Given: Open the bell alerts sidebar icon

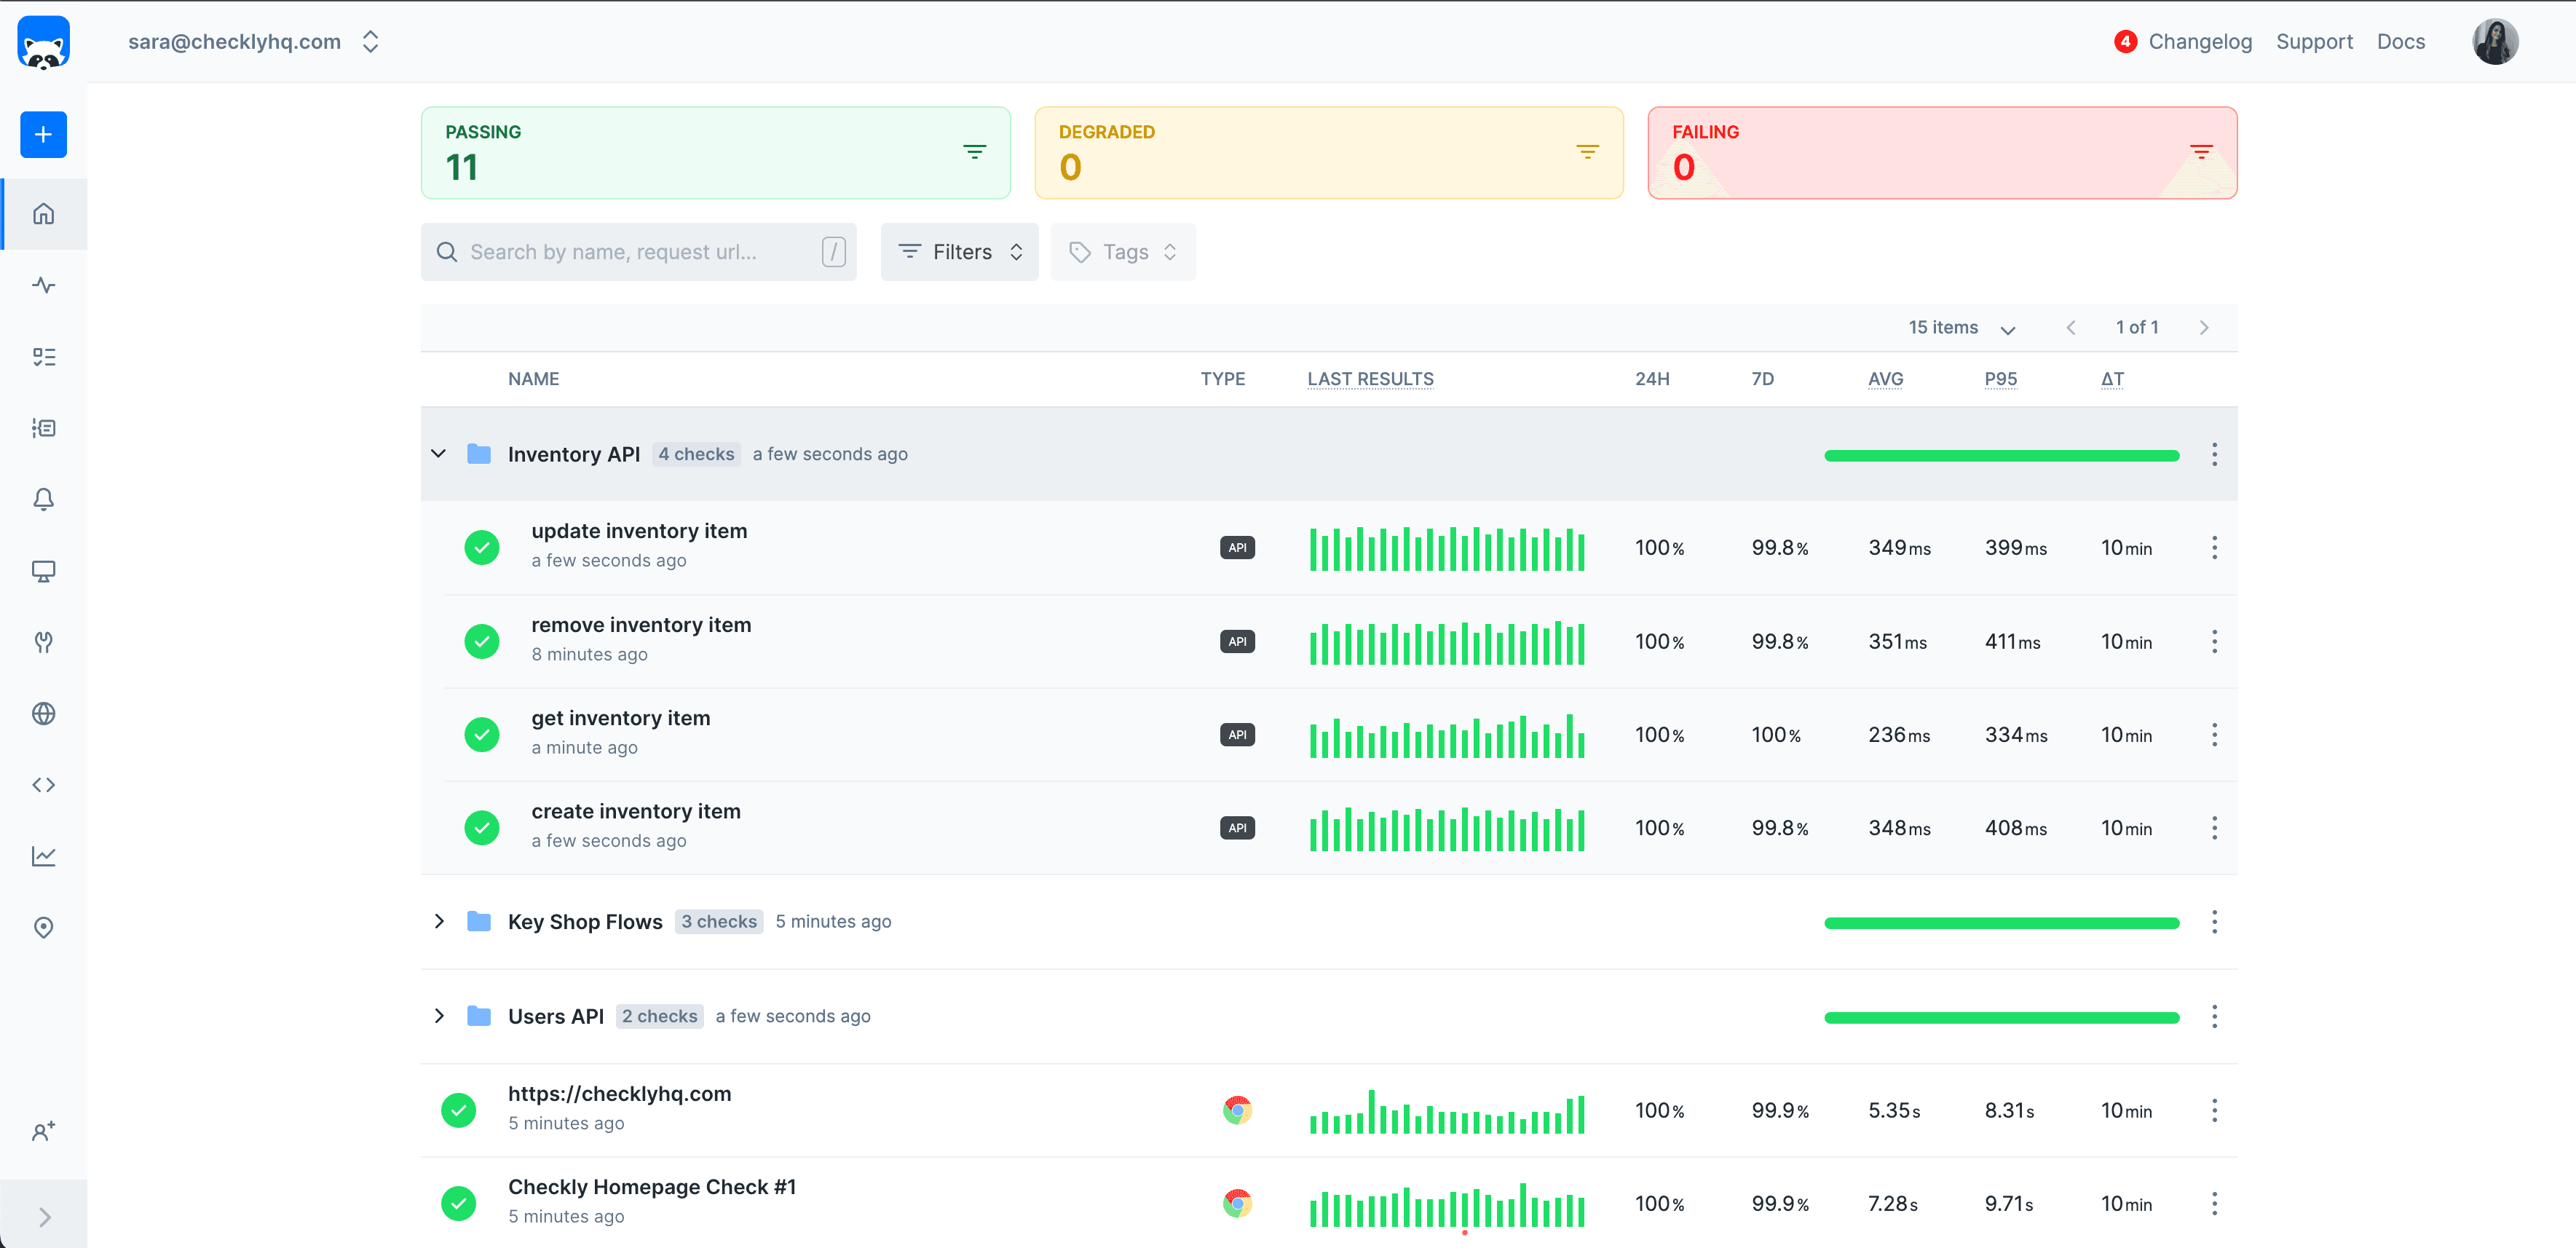Looking at the screenshot, I should click(43, 499).
